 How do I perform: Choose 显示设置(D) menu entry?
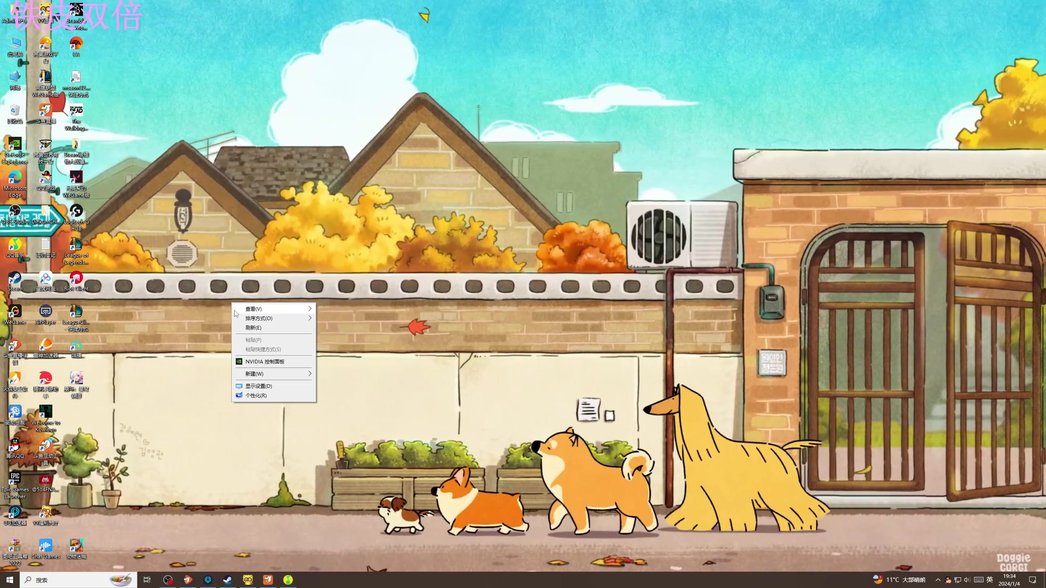[258, 386]
